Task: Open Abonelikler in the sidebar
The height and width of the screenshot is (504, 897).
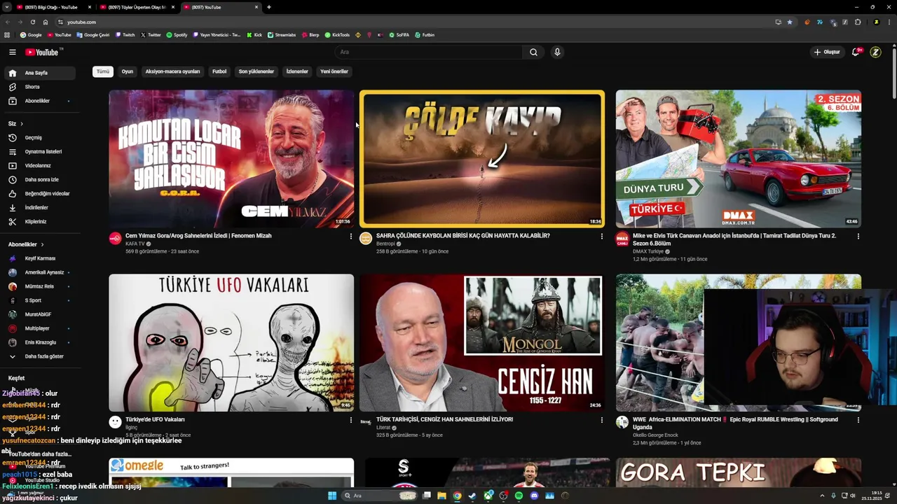Action: pos(40,101)
